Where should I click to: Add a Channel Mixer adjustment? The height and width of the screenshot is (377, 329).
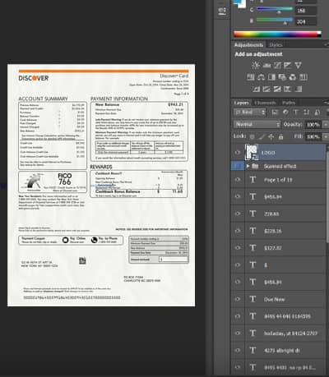[x=293, y=77]
